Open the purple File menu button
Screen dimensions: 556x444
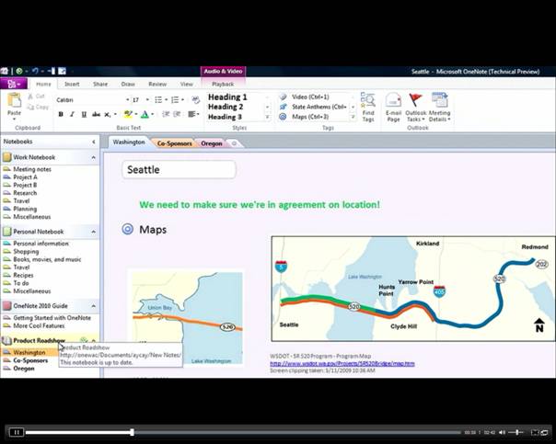pyautogui.click(x=13, y=84)
